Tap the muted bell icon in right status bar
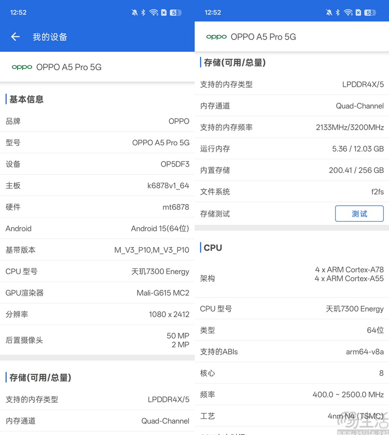 [329, 12]
